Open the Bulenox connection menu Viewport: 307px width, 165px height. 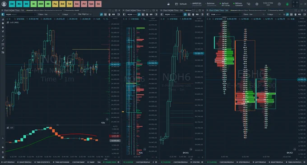210,4
